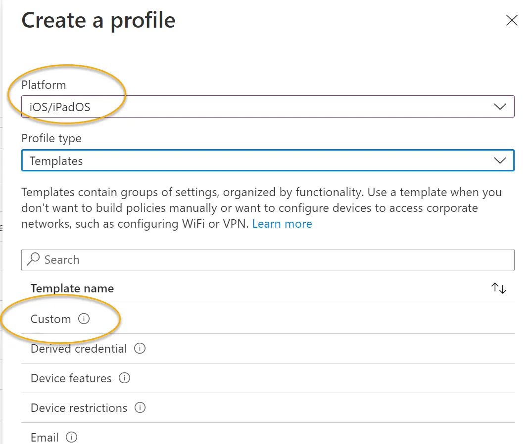Select the Email template row
Screen dimensions: 532x444
click(268, 434)
